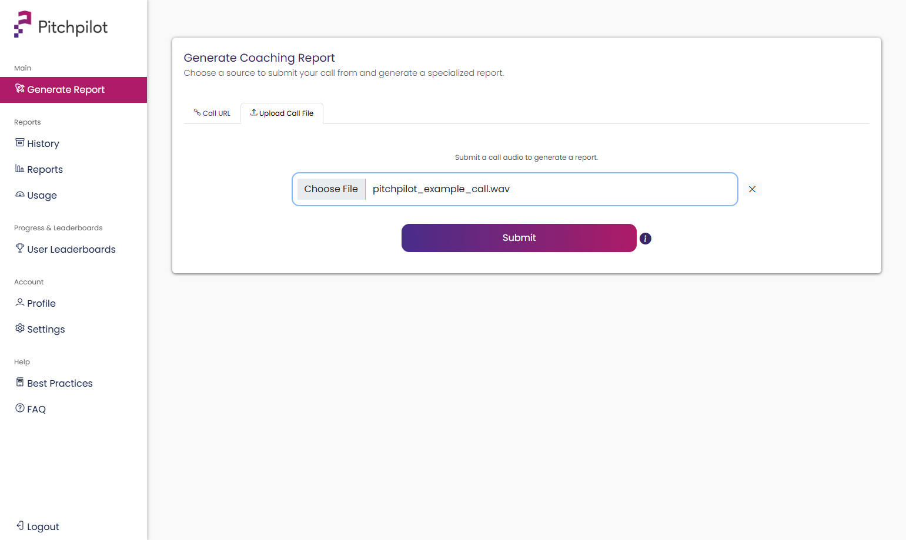Viewport: 906px width, 540px height.
Task: Click the rocket icon next to Generate Report
Action: point(20,89)
